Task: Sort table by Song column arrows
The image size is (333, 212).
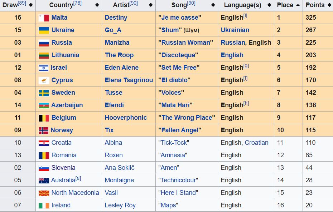Action: point(213,5)
